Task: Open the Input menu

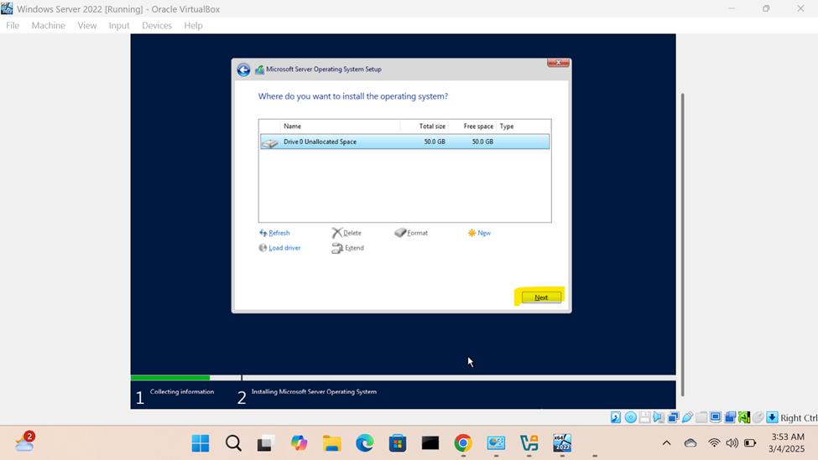Action: 119,25
